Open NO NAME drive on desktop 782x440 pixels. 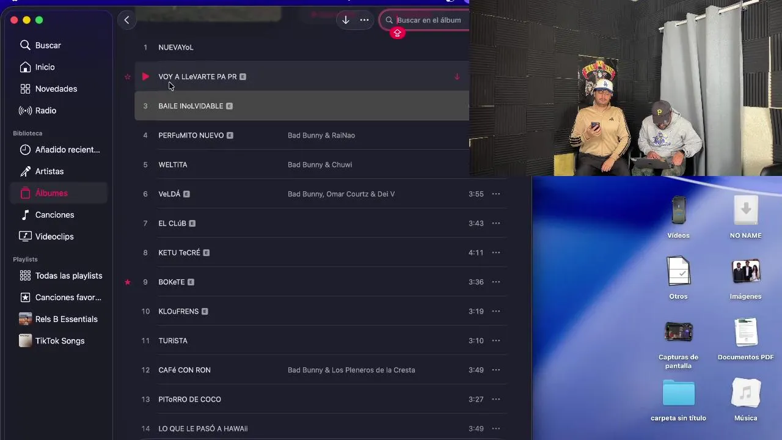pos(745,218)
